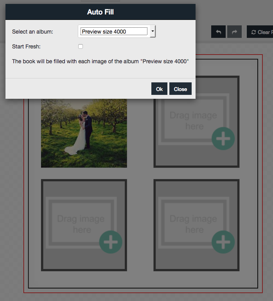The width and height of the screenshot is (273, 301).
Task: Click the album fill description text
Action: (101, 61)
